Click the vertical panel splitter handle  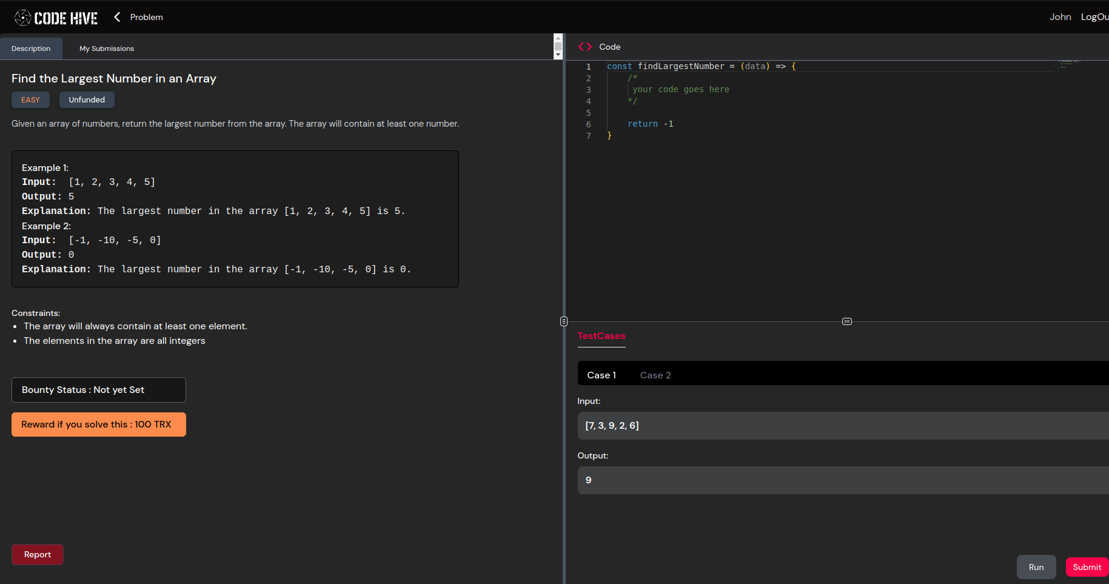(x=564, y=321)
